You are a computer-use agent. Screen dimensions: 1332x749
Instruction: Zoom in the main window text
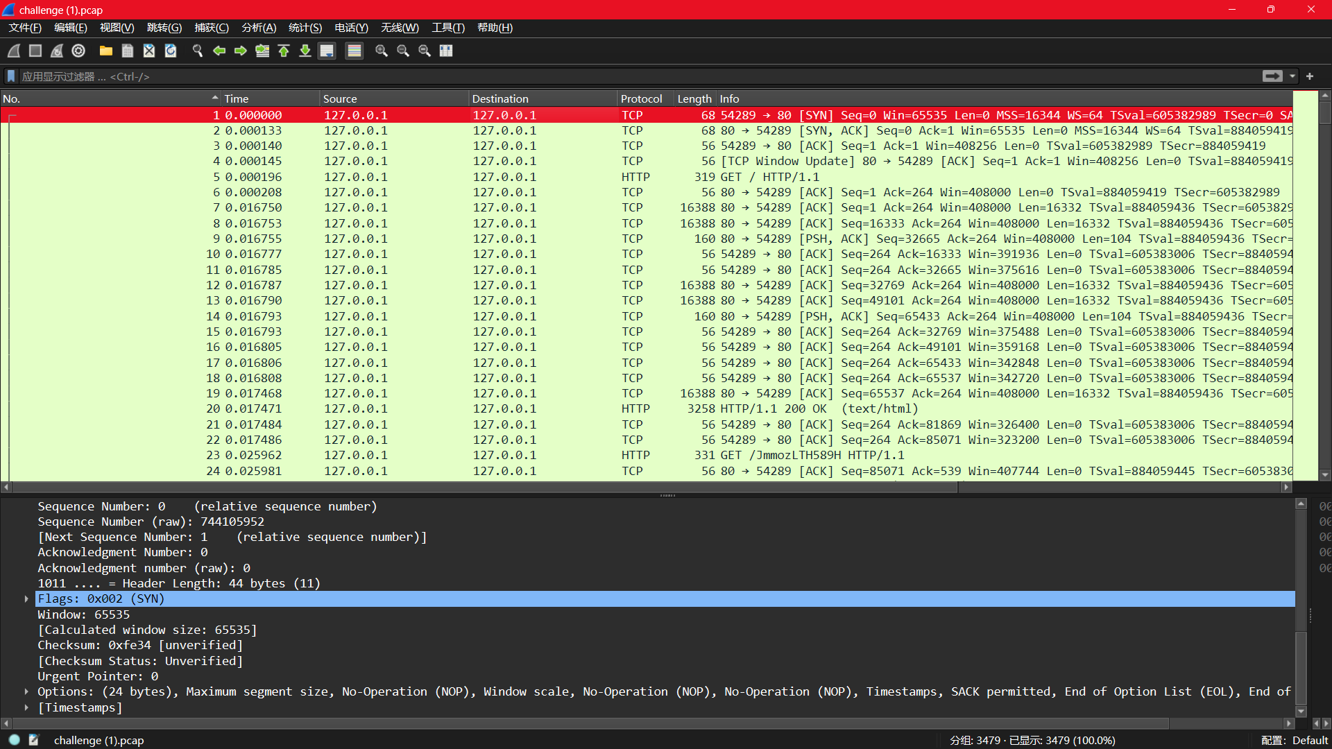click(382, 51)
